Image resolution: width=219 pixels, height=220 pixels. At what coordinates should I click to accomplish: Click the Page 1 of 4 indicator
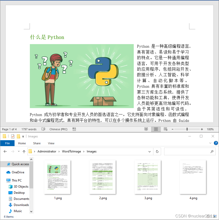[x=9, y=129]
